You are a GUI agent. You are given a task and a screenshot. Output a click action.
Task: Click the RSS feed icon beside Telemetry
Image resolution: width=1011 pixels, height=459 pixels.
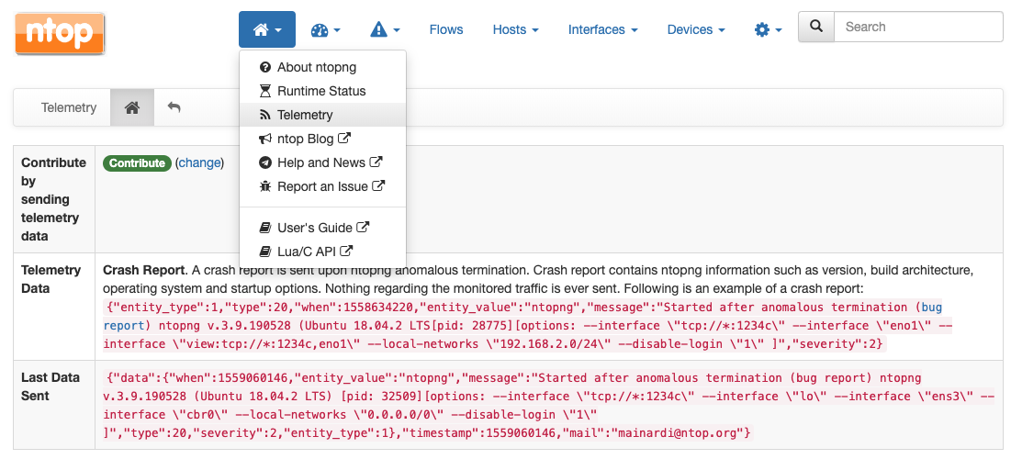[x=265, y=116]
